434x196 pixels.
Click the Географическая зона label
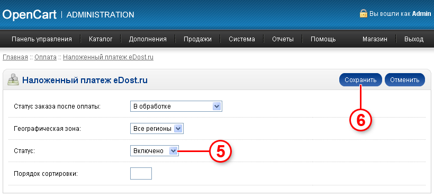[47, 129]
